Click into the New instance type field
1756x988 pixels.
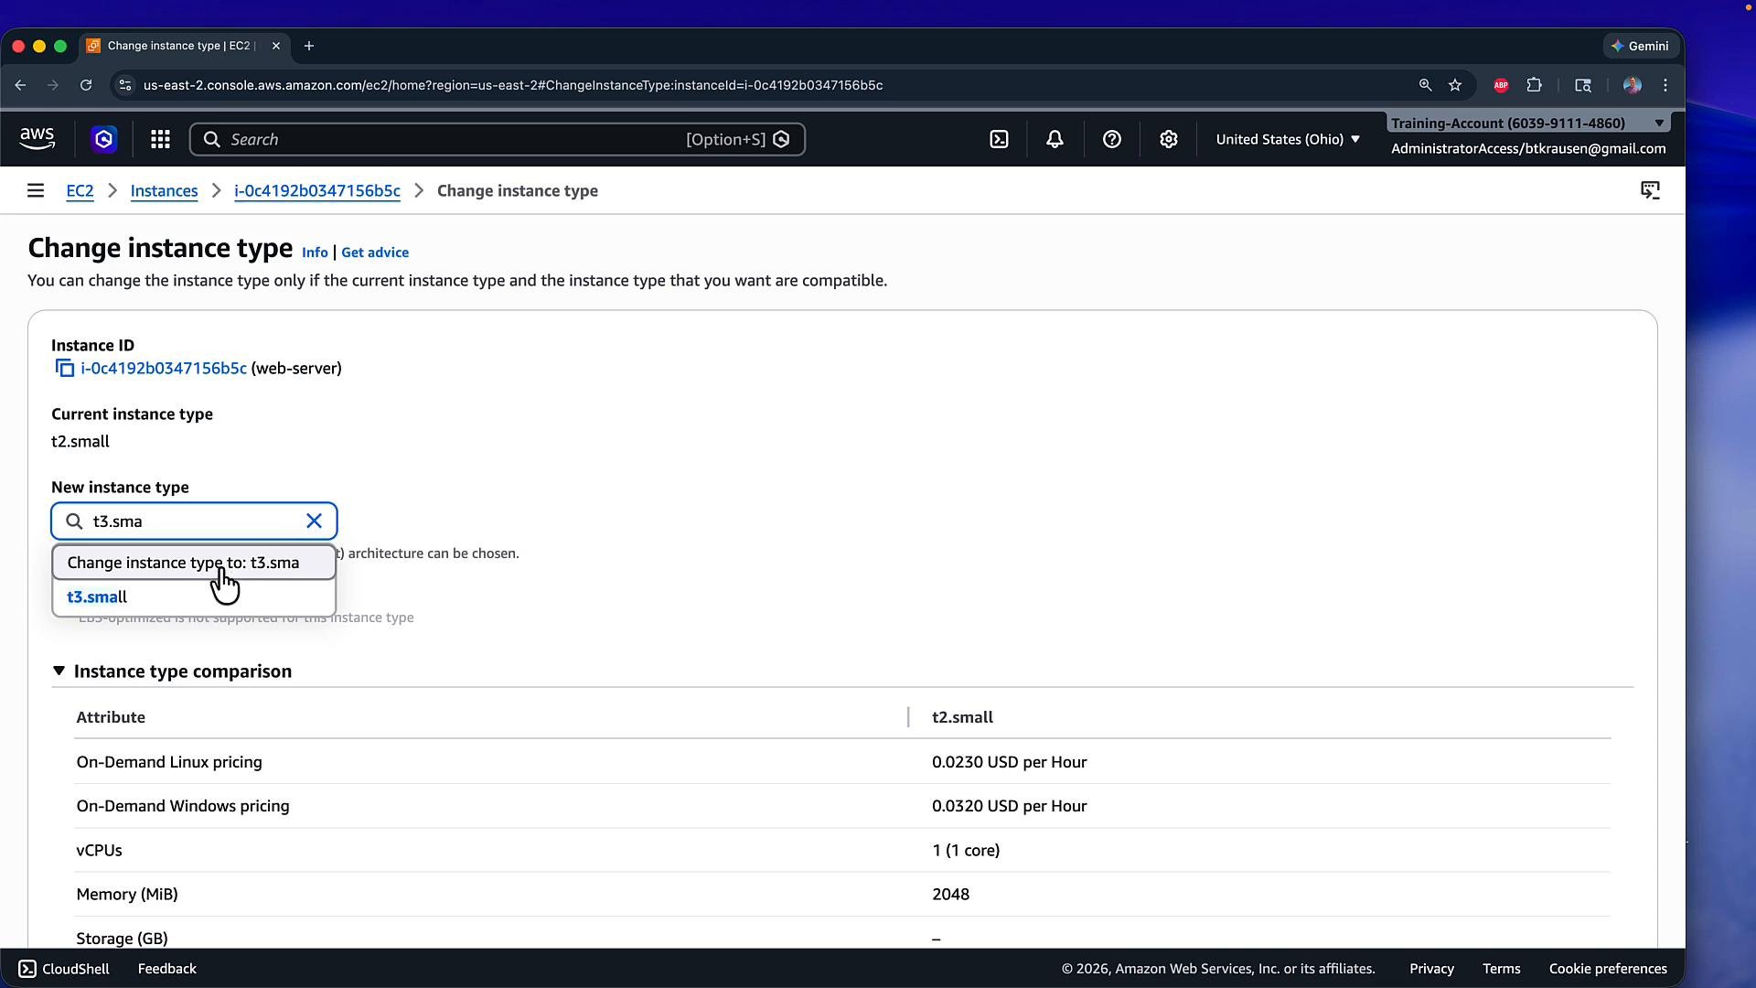pyautogui.click(x=194, y=521)
